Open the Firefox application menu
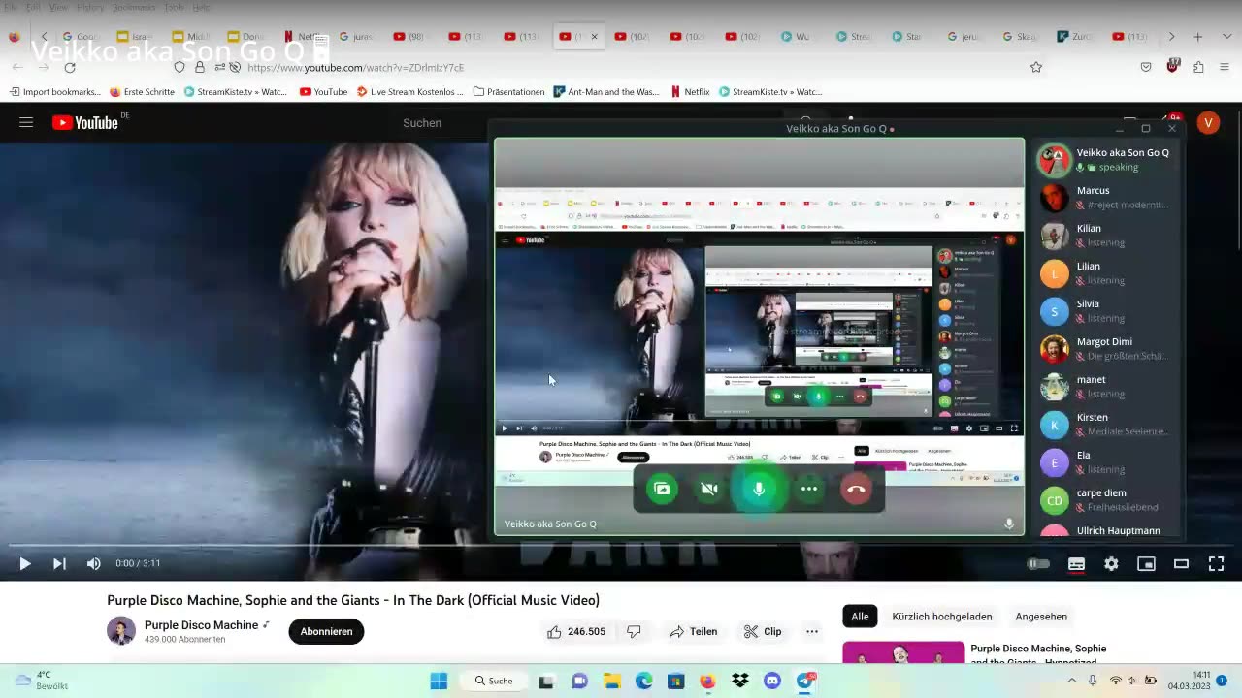The height and width of the screenshot is (698, 1242). coord(1224,67)
